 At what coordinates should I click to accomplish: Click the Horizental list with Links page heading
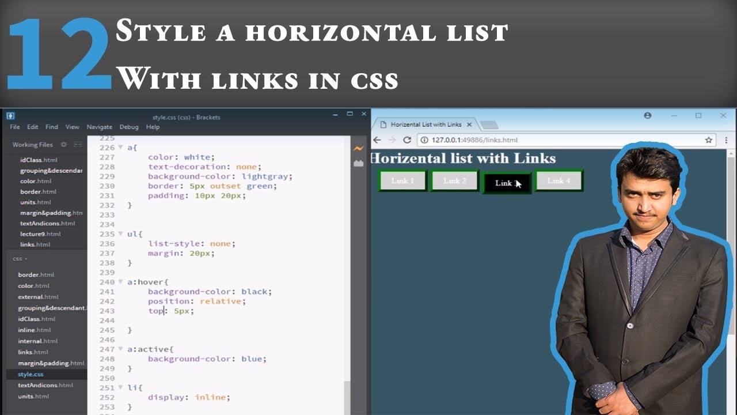click(464, 159)
